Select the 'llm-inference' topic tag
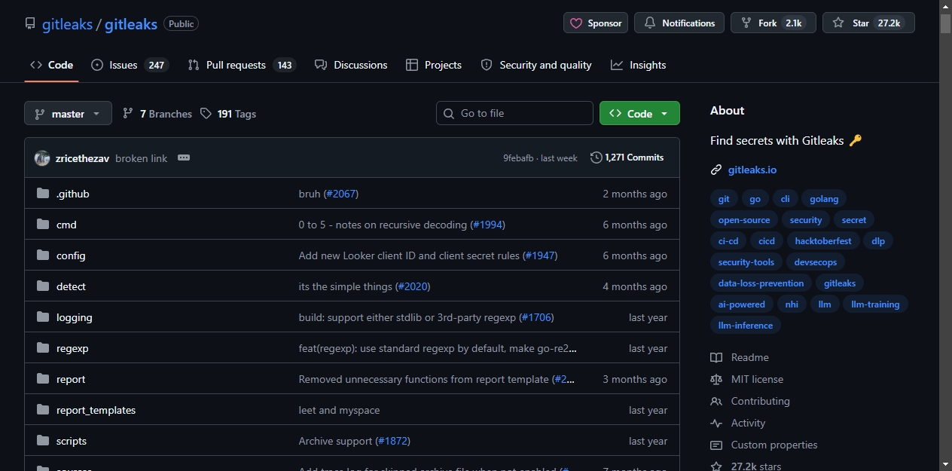 click(746, 326)
